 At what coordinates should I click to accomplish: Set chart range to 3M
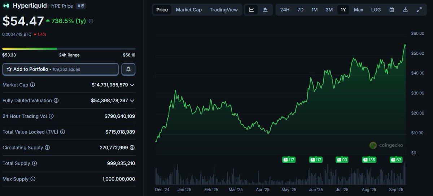click(x=329, y=10)
